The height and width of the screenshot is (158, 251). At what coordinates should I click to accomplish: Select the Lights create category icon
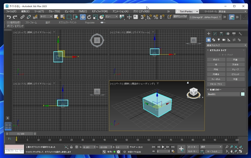pos(219,40)
